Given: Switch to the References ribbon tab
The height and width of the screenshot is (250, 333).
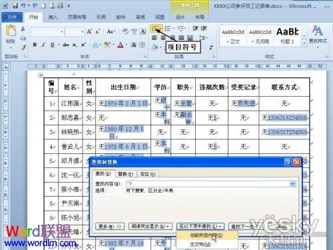Looking at the screenshot, I should 101,17.
